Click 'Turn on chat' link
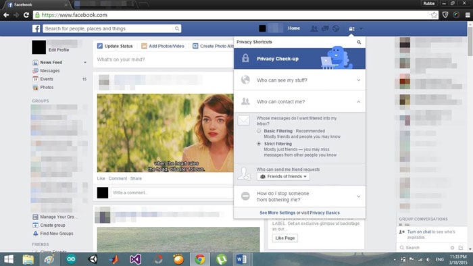Viewport: 473px width, 266px height. click(x=419, y=232)
